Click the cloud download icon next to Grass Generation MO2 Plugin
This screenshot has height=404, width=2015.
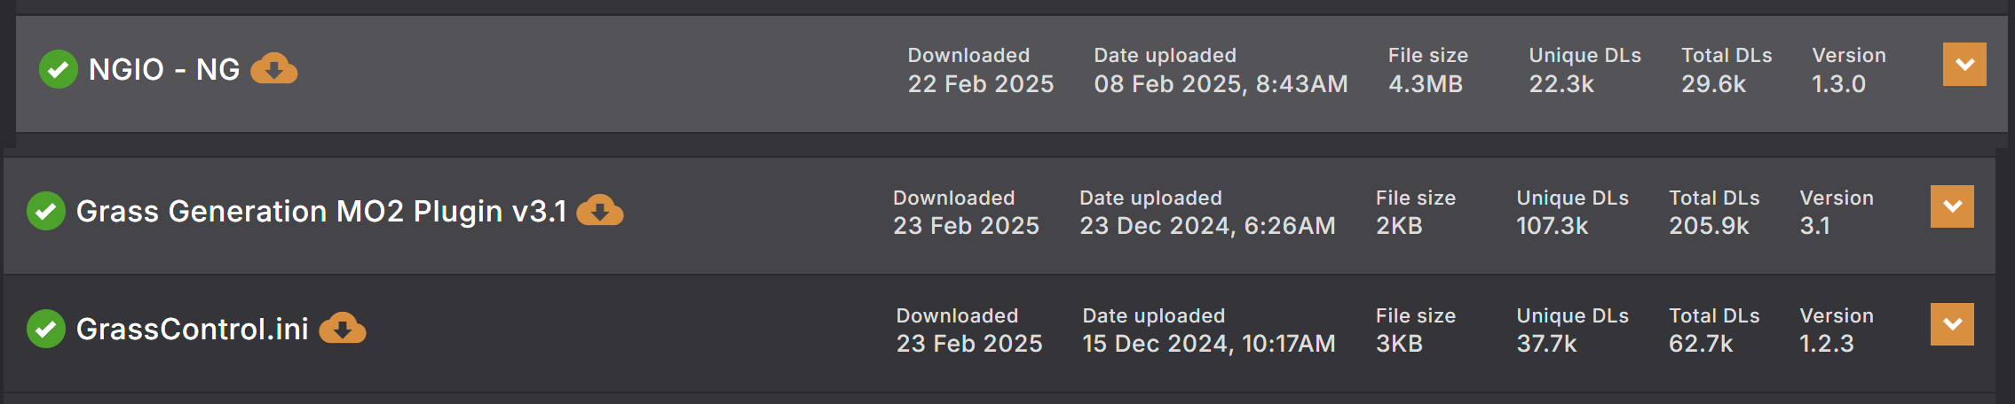[x=600, y=211]
